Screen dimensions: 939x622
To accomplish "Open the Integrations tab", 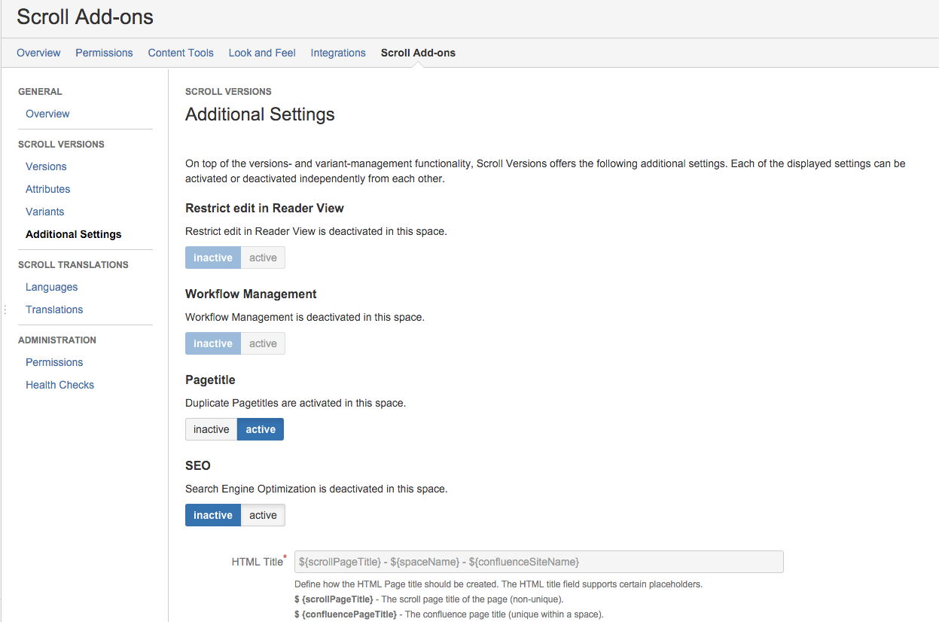I will (x=338, y=53).
